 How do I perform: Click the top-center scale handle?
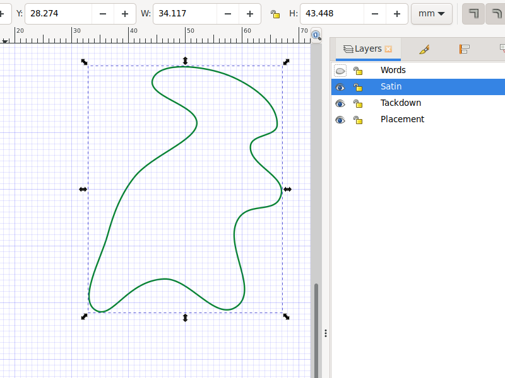(185, 60)
